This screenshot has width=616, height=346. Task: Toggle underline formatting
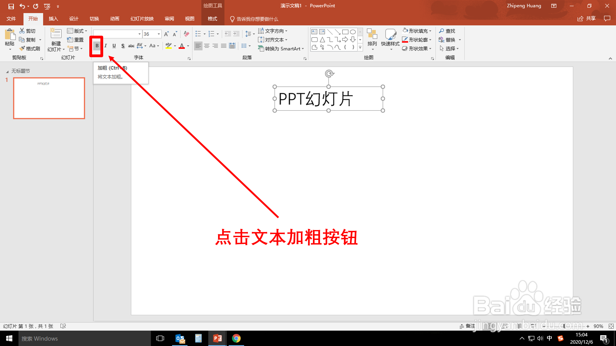click(x=114, y=46)
